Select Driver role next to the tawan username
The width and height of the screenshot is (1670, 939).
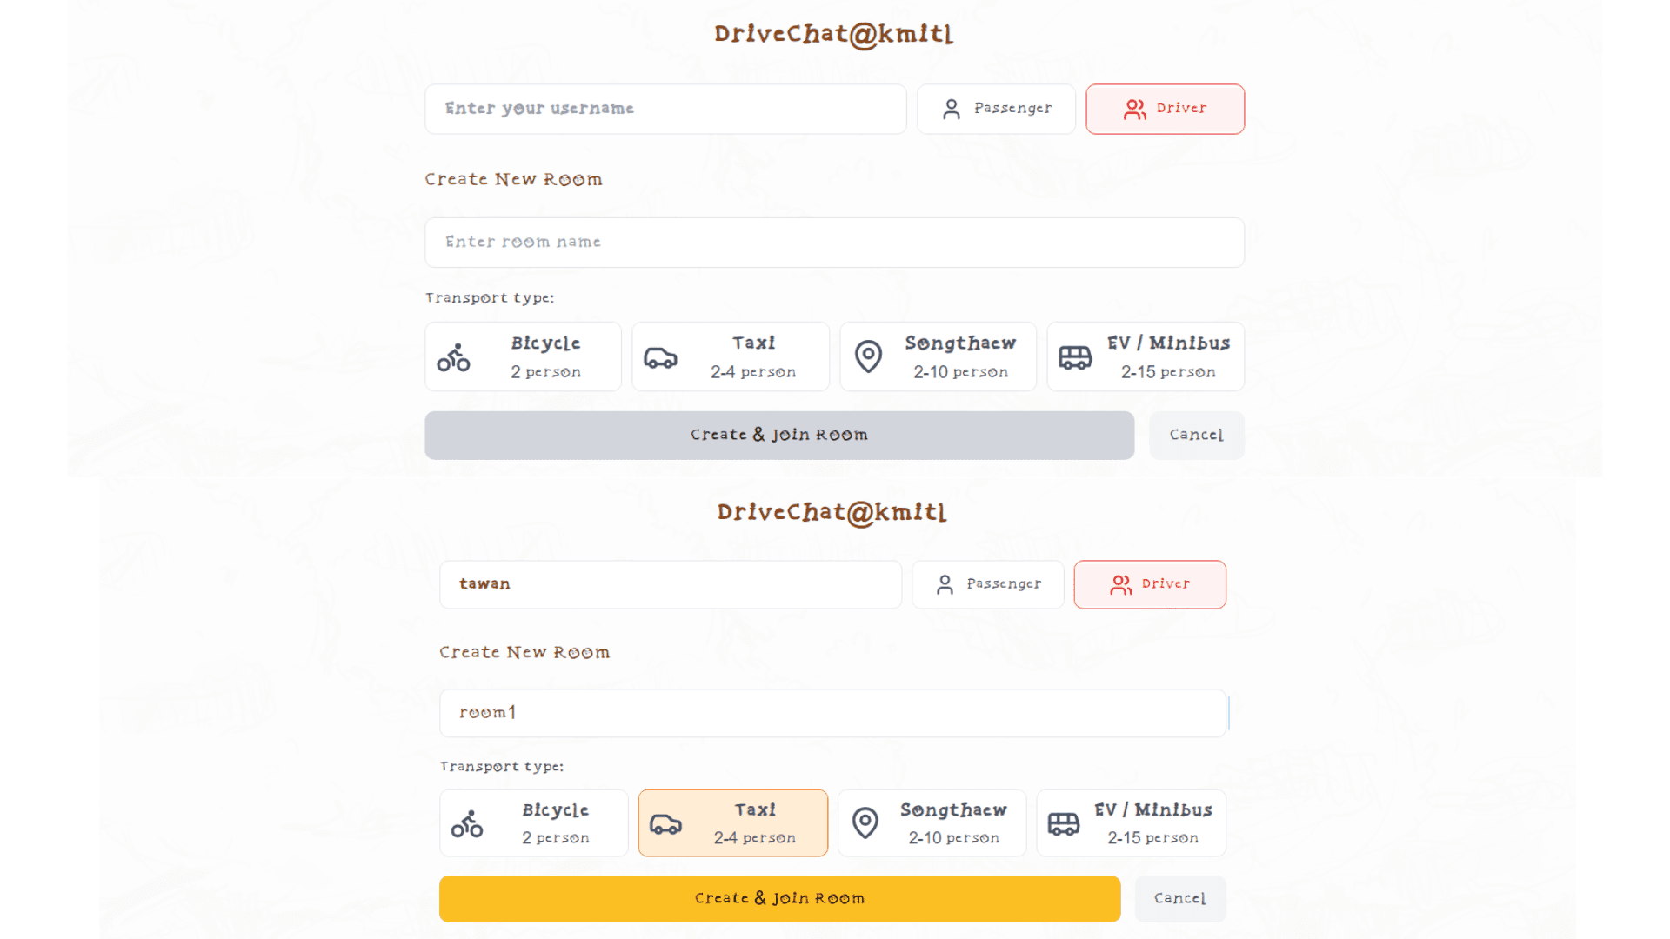[x=1149, y=584]
